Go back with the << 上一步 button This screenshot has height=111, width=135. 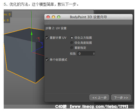tap(99, 97)
